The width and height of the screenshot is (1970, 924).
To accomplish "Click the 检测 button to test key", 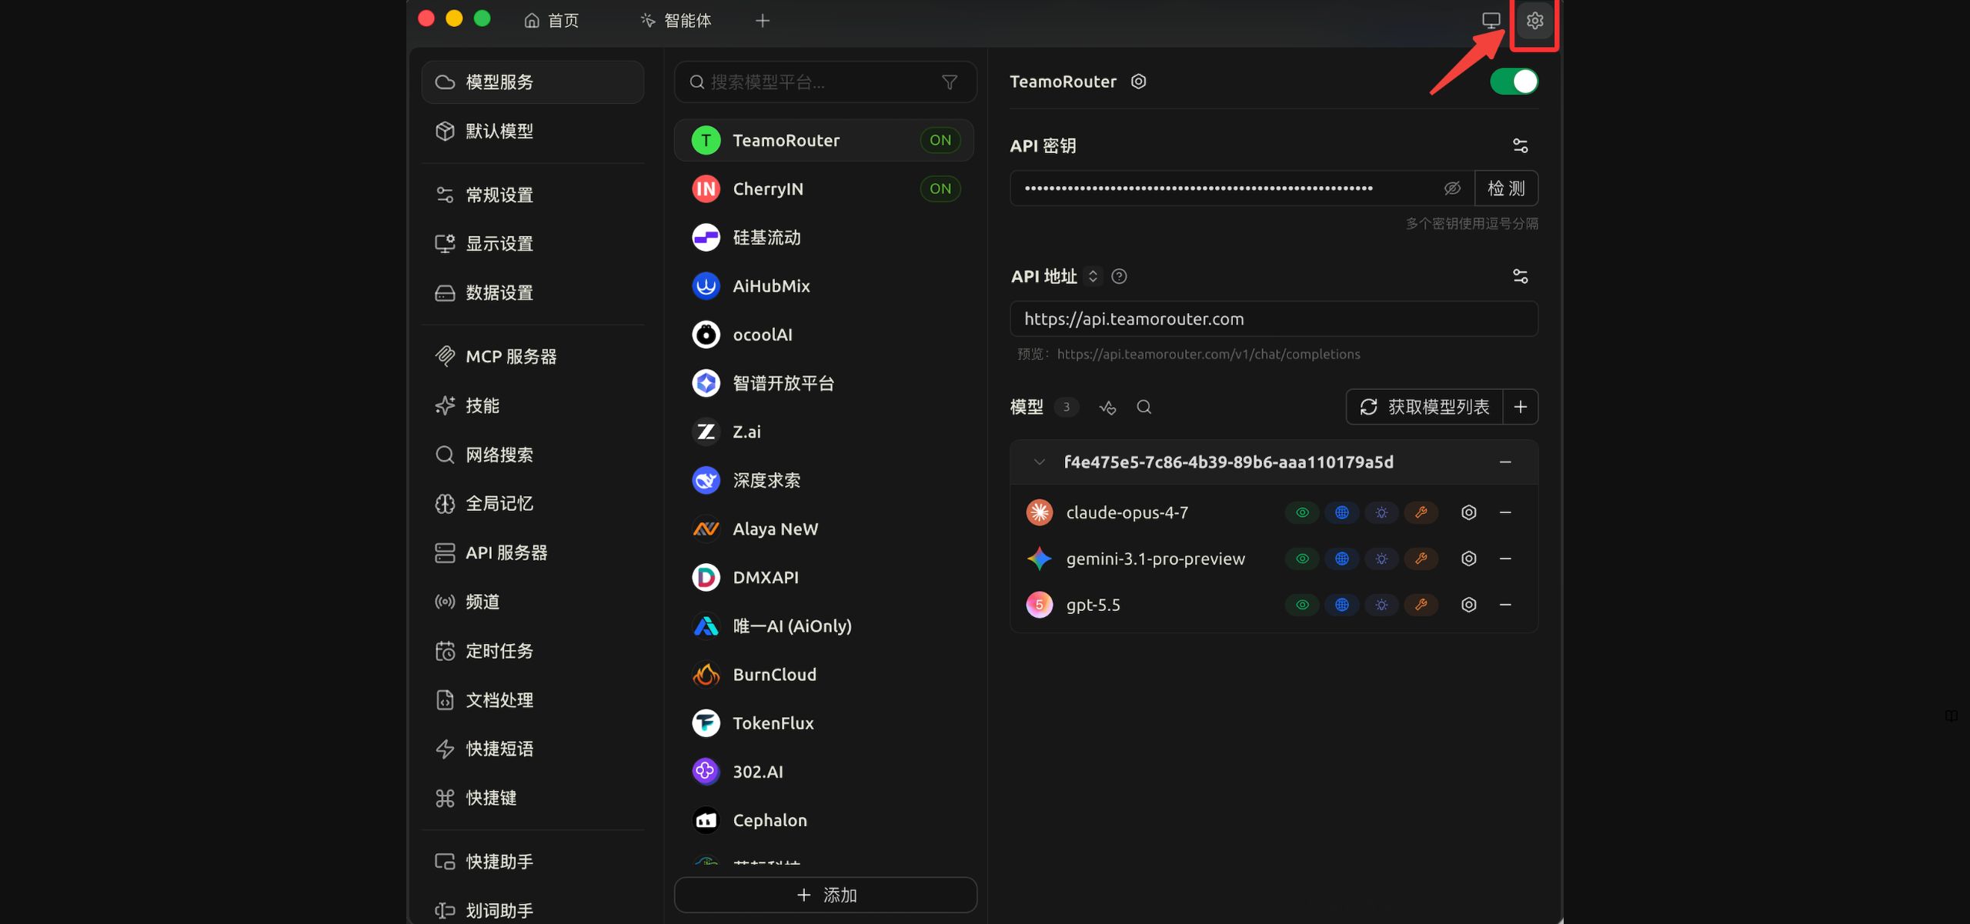I will tap(1506, 188).
